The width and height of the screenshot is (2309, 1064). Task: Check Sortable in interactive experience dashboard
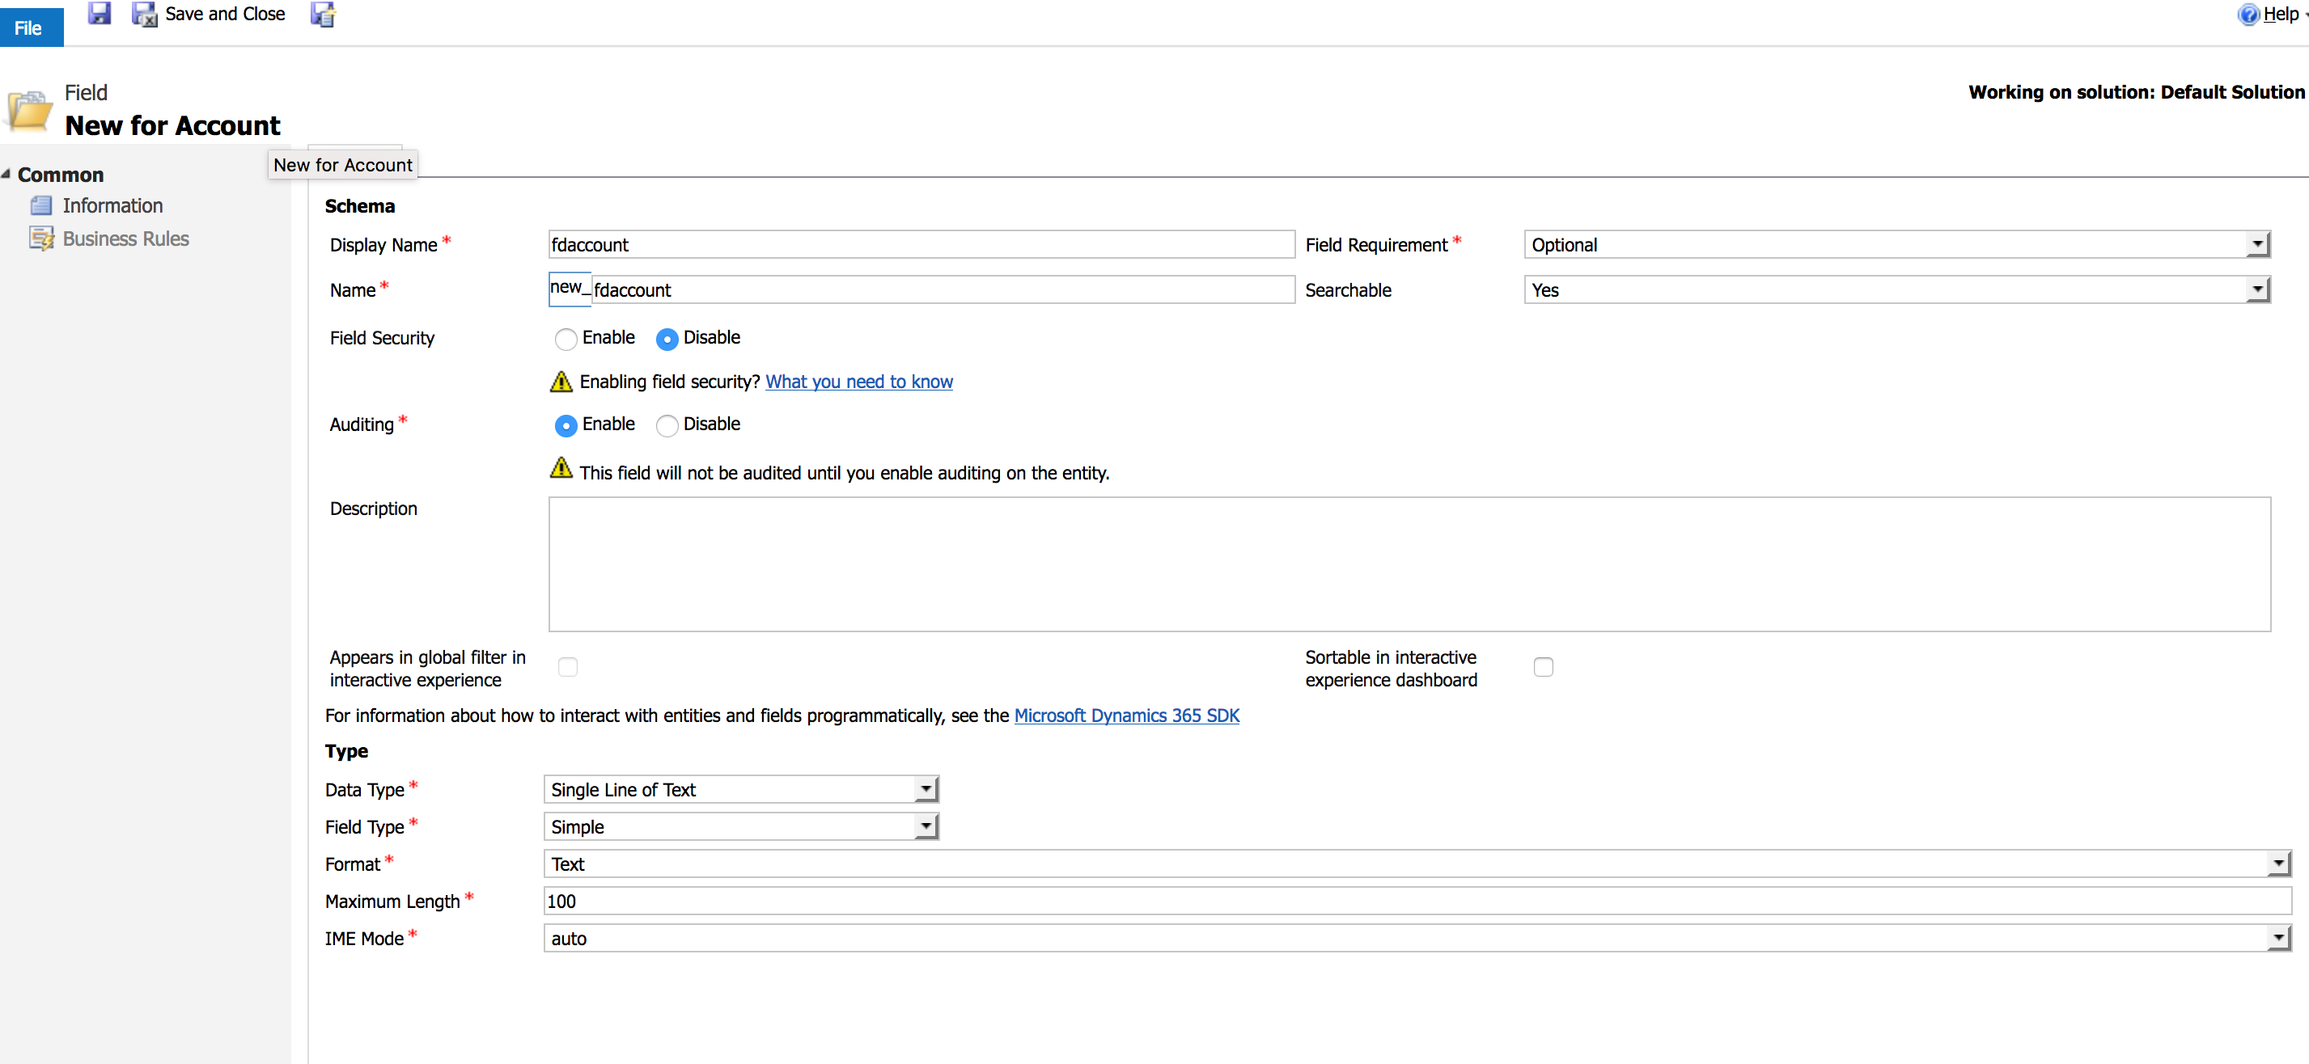tap(1543, 667)
